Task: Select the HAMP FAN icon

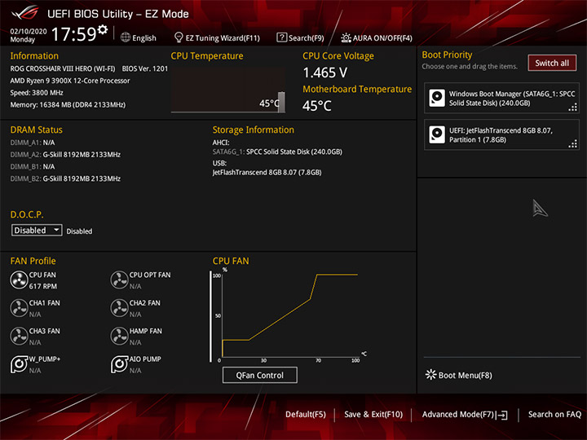Action: (119, 337)
